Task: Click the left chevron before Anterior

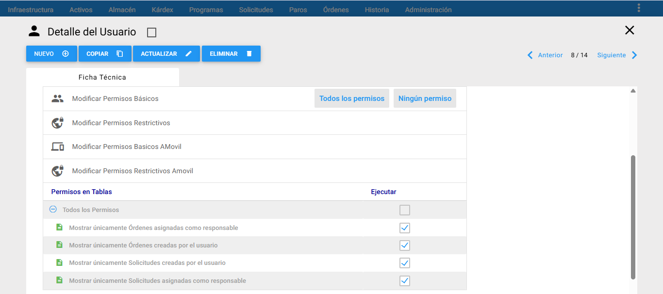Action: (x=530, y=55)
